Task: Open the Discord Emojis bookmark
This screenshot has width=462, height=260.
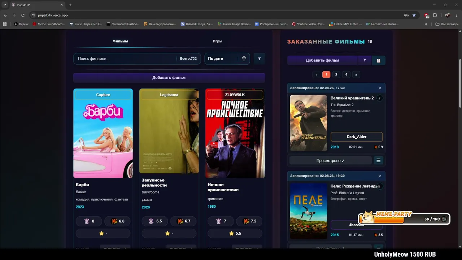Action: click(197, 24)
